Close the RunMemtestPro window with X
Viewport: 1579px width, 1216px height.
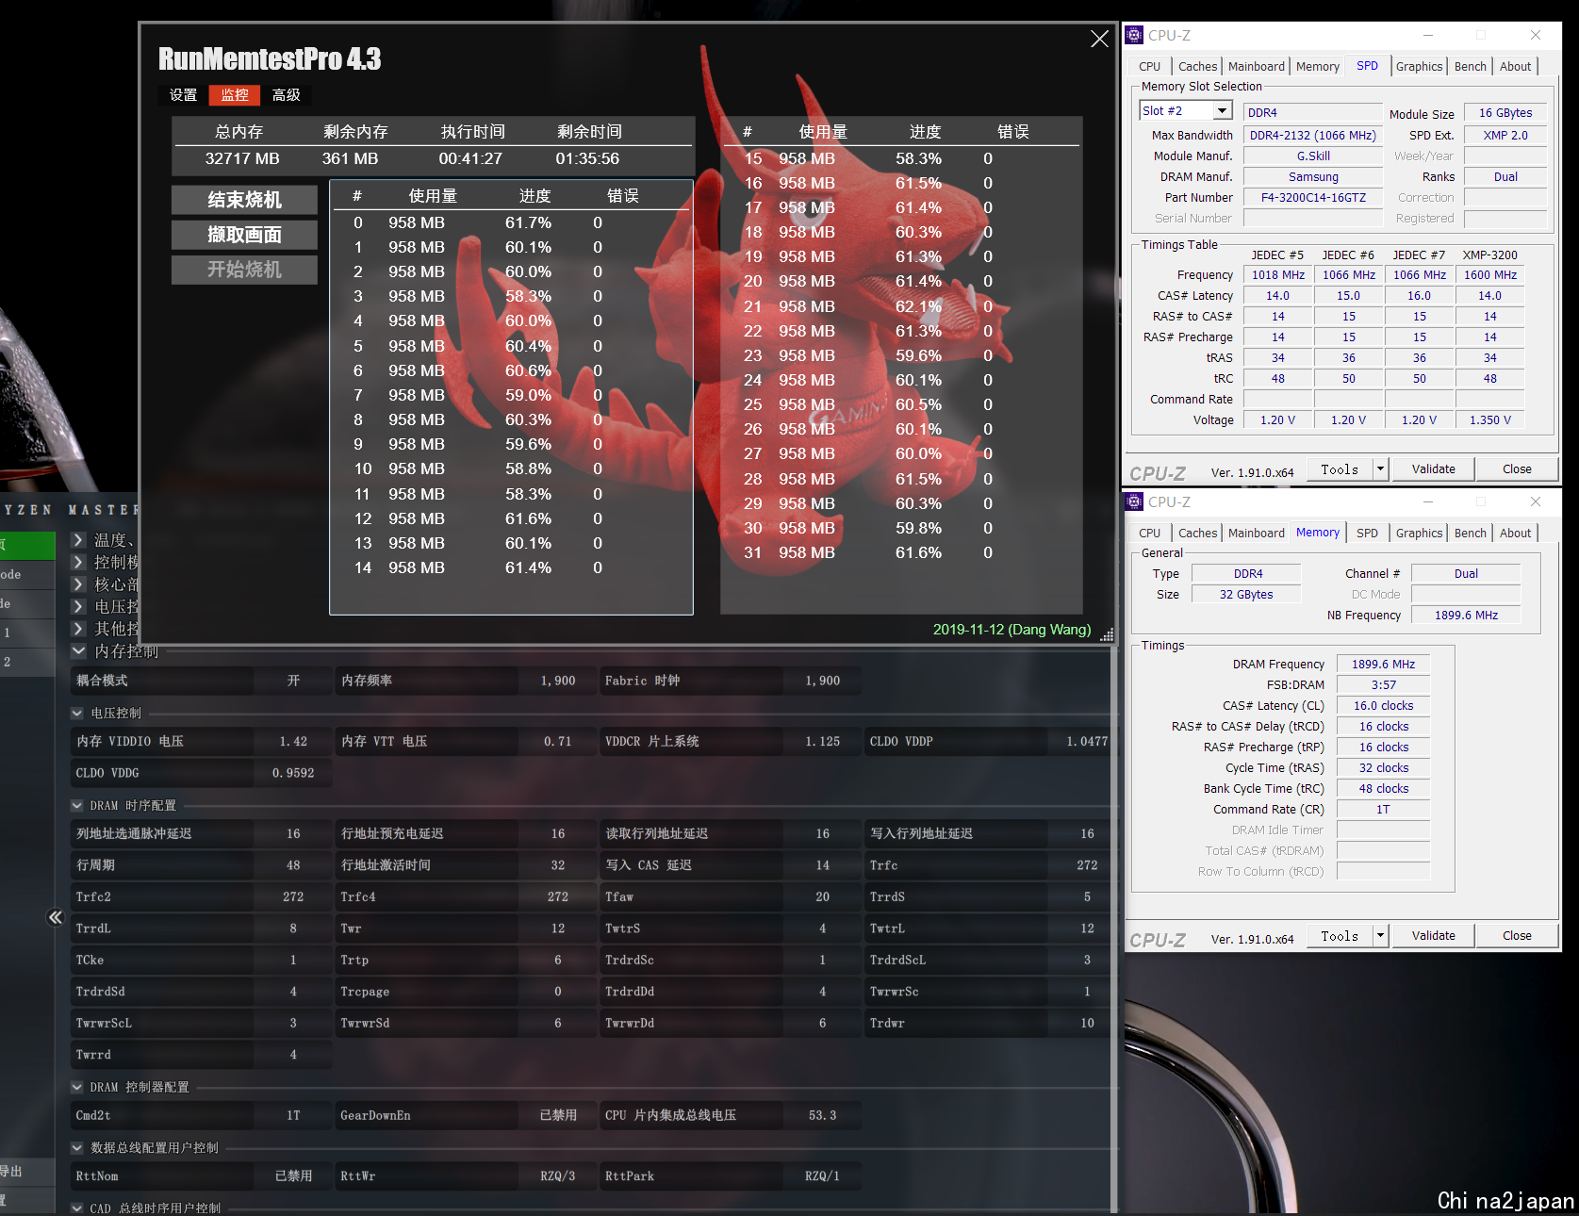click(x=1099, y=39)
